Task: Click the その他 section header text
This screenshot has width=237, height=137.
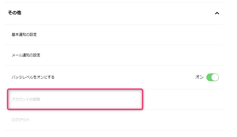Action: 15,13
